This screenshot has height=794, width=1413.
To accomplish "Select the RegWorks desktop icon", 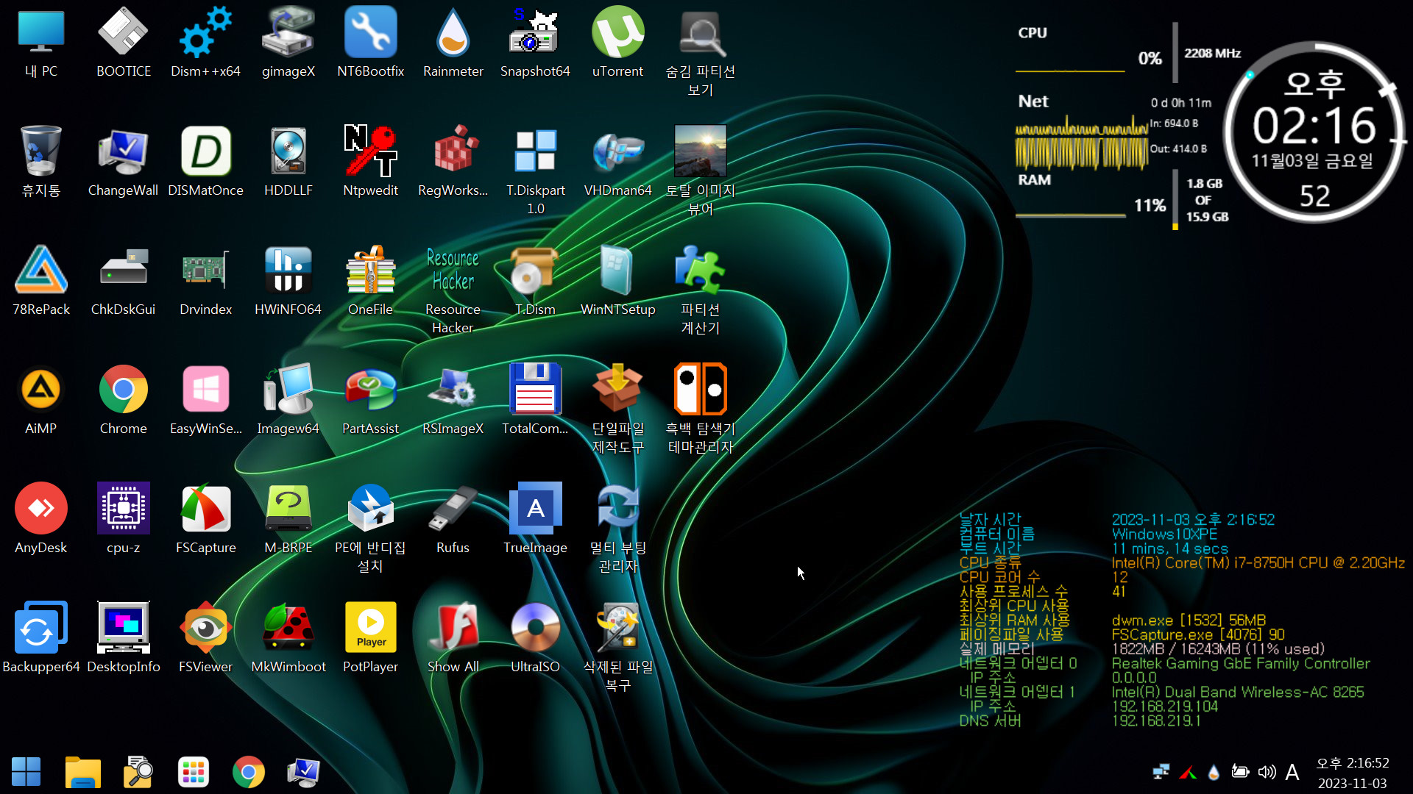I will [x=453, y=162].
